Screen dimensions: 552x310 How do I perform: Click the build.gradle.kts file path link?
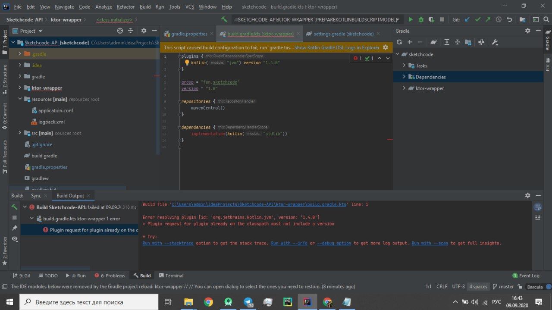259,204
